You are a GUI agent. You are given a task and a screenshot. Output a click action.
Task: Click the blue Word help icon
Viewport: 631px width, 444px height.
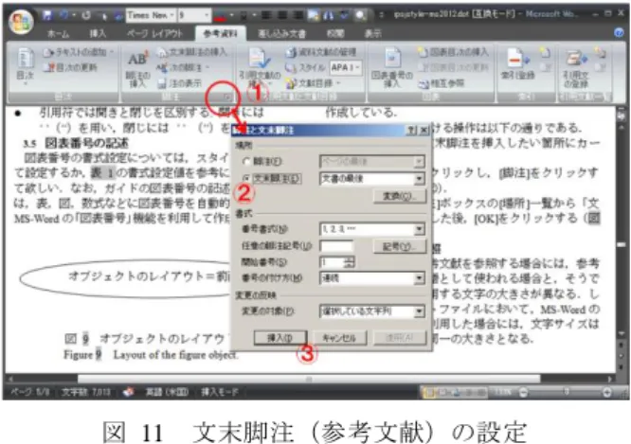[x=620, y=33]
